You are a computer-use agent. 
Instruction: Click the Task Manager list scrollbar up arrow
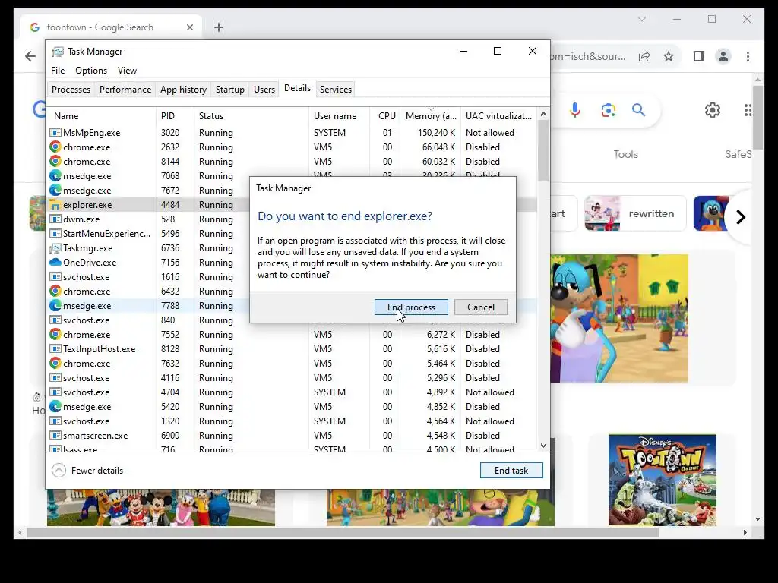tap(543, 115)
